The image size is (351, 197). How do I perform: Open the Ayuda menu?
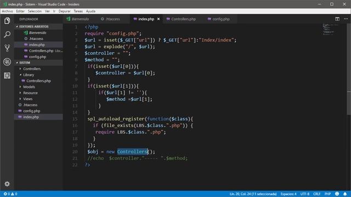(90, 11)
